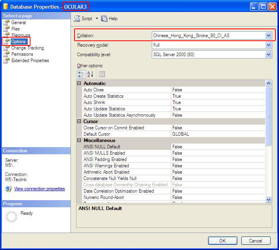Select the Arithmetic Abort Enabled row

[x=174, y=172]
